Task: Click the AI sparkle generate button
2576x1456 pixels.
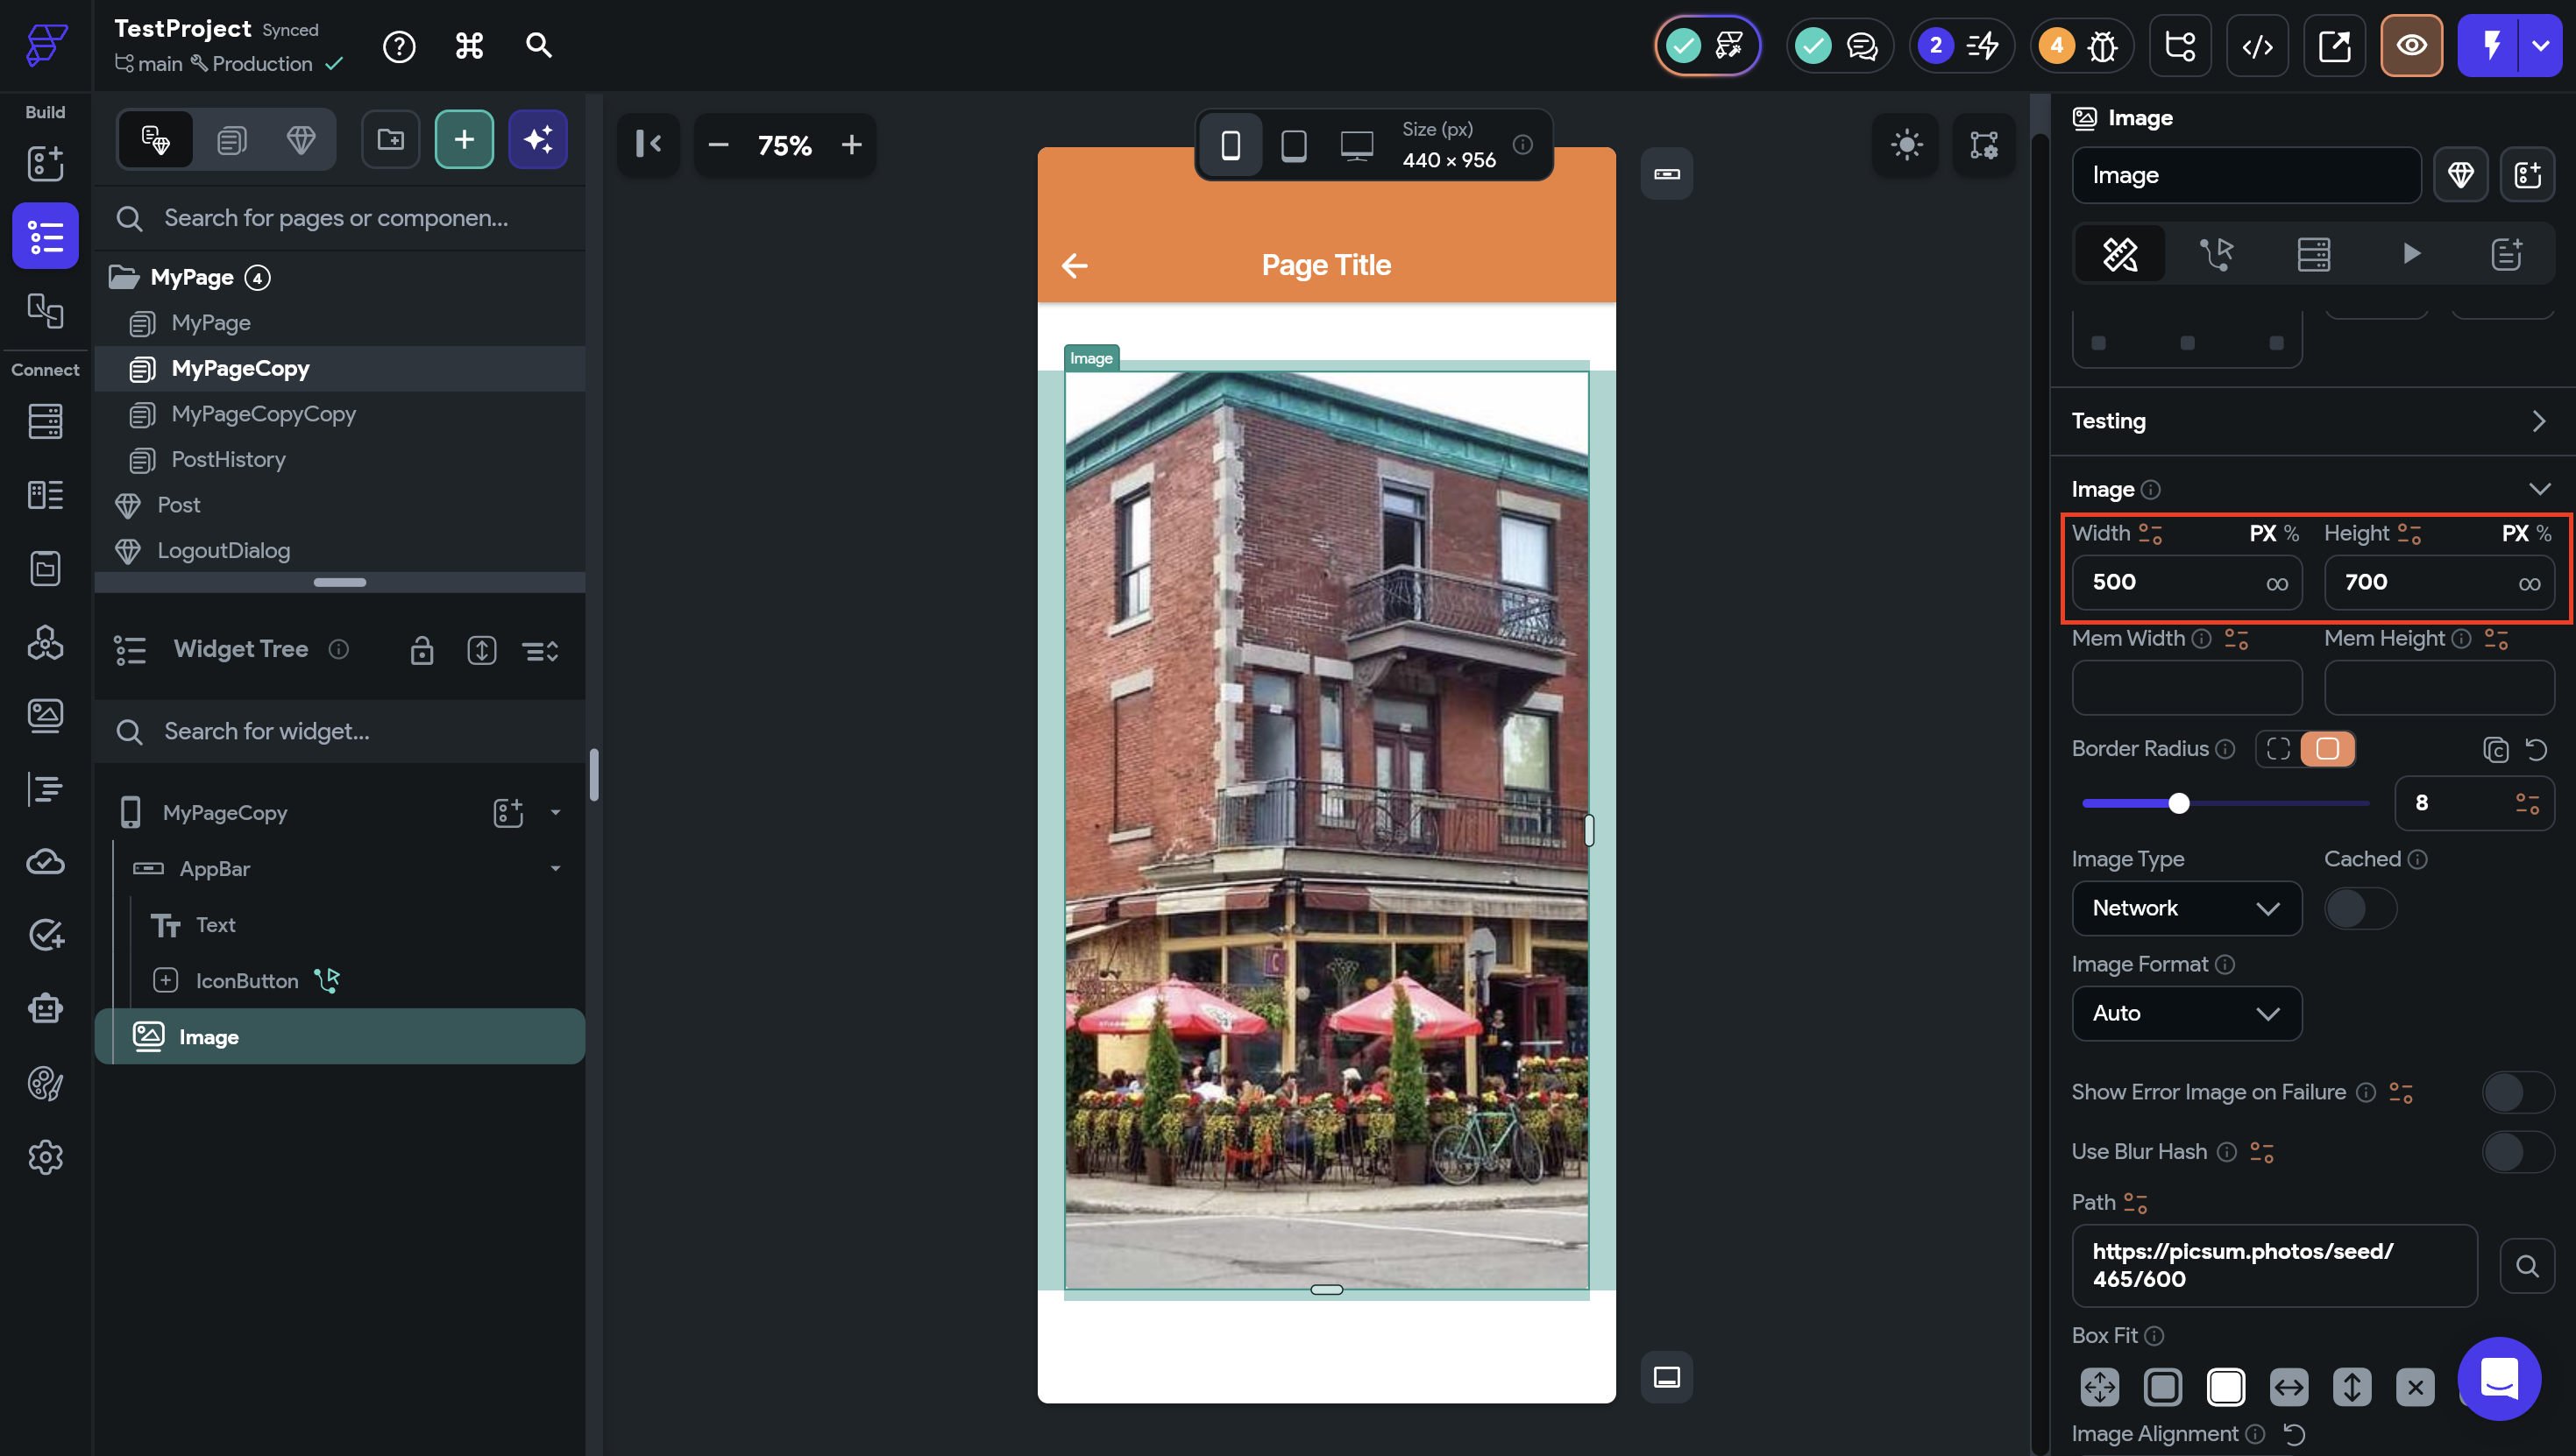Action: point(538,140)
